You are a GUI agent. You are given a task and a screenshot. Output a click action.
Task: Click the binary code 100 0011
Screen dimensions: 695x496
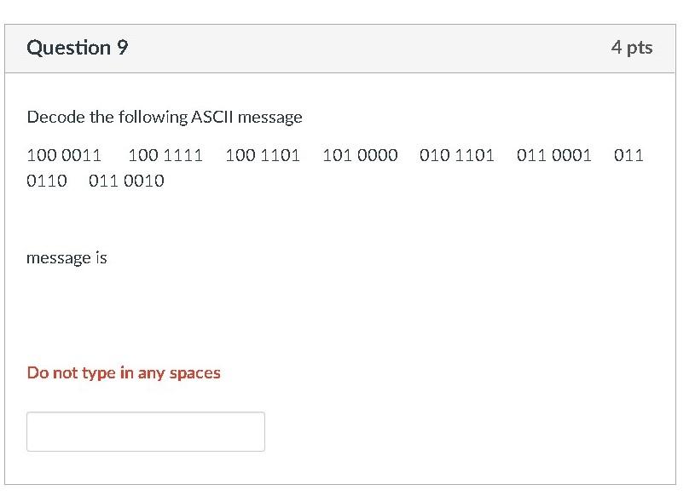point(64,155)
